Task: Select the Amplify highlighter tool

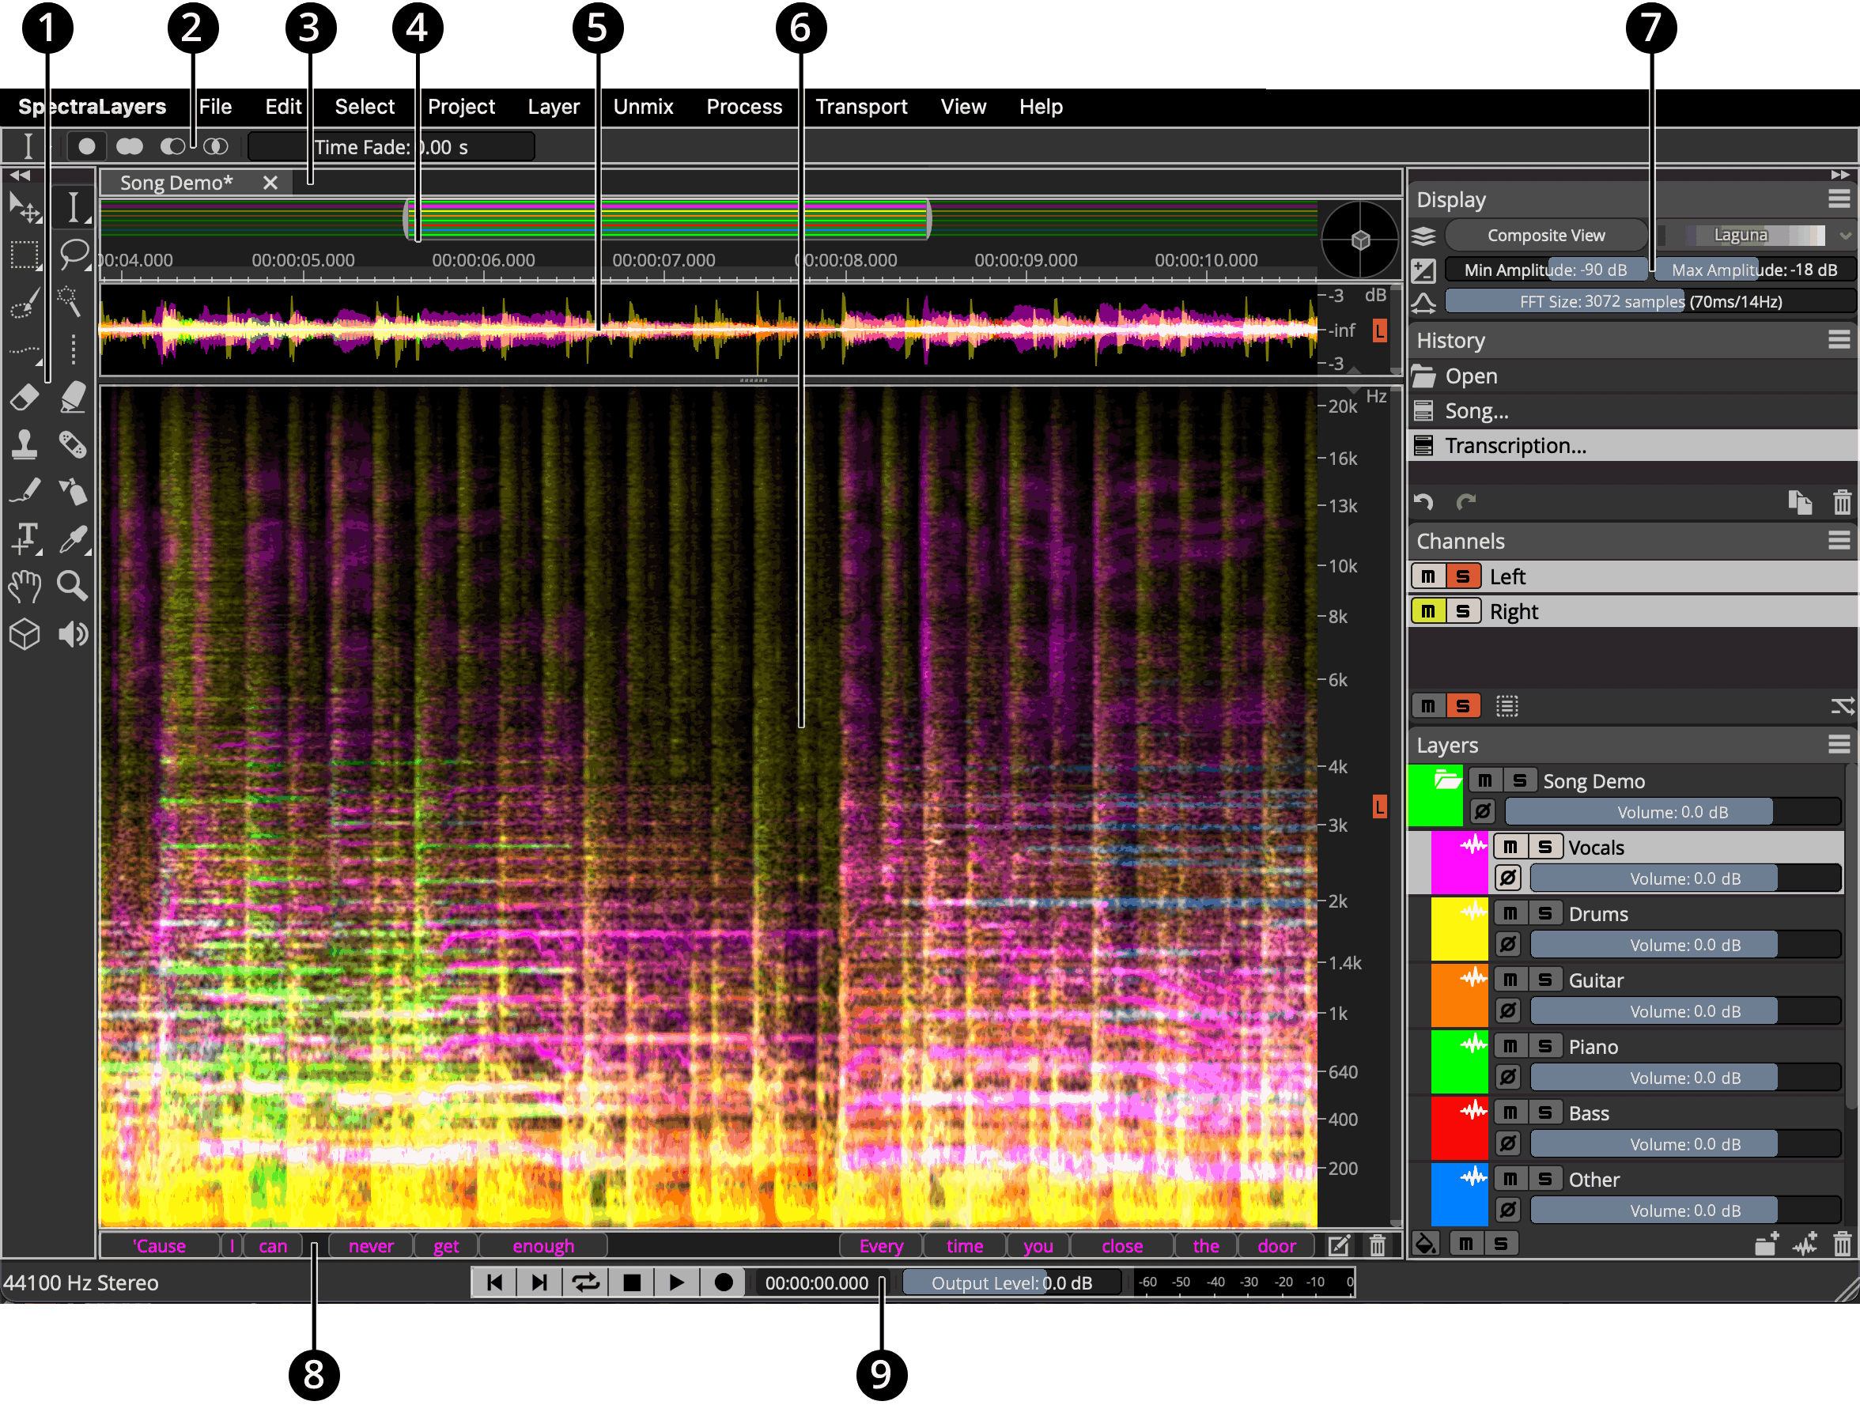Action: 74,397
